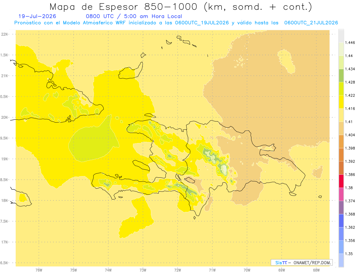Click the longitude label "75W"
Image resolution: width=355 pixels, height=274 pixels.
click(73, 270)
